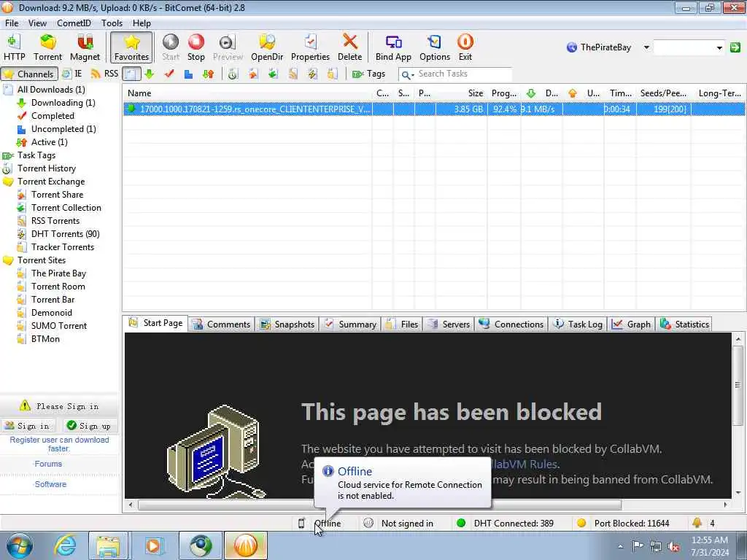
Task: Click the OpenDir toolbar icon
Action: (267, 47)
